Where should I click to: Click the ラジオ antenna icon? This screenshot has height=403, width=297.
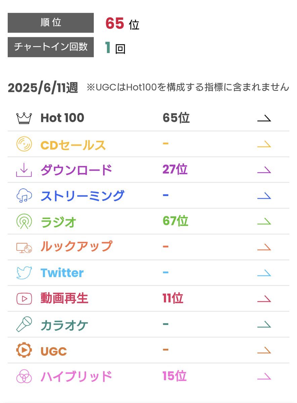24,221
